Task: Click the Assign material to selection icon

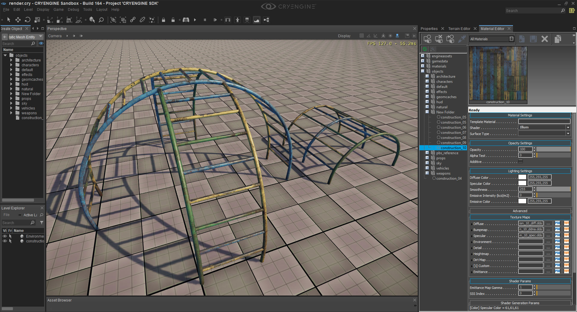Action: 427,39
